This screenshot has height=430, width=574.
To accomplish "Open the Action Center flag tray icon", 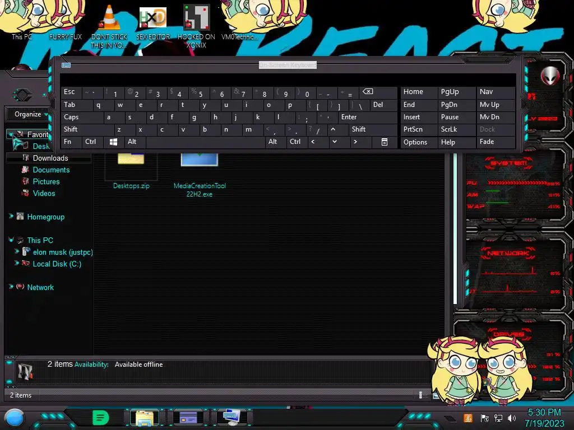I will pyautogui.click(x=485, y=418).
